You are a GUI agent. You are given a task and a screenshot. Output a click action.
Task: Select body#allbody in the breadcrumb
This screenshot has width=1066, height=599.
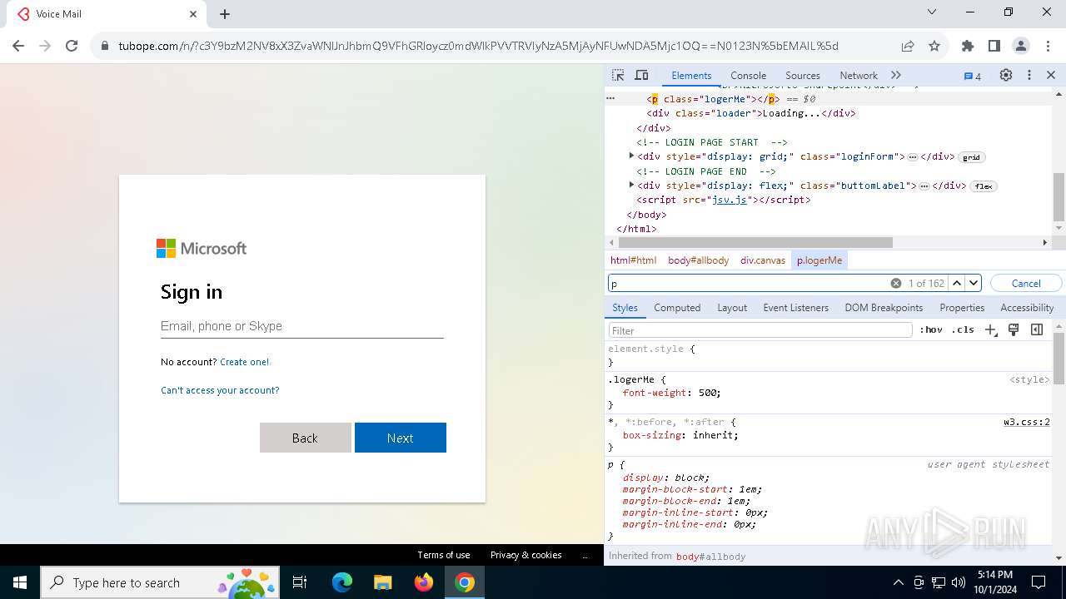(x=698, y=260)
